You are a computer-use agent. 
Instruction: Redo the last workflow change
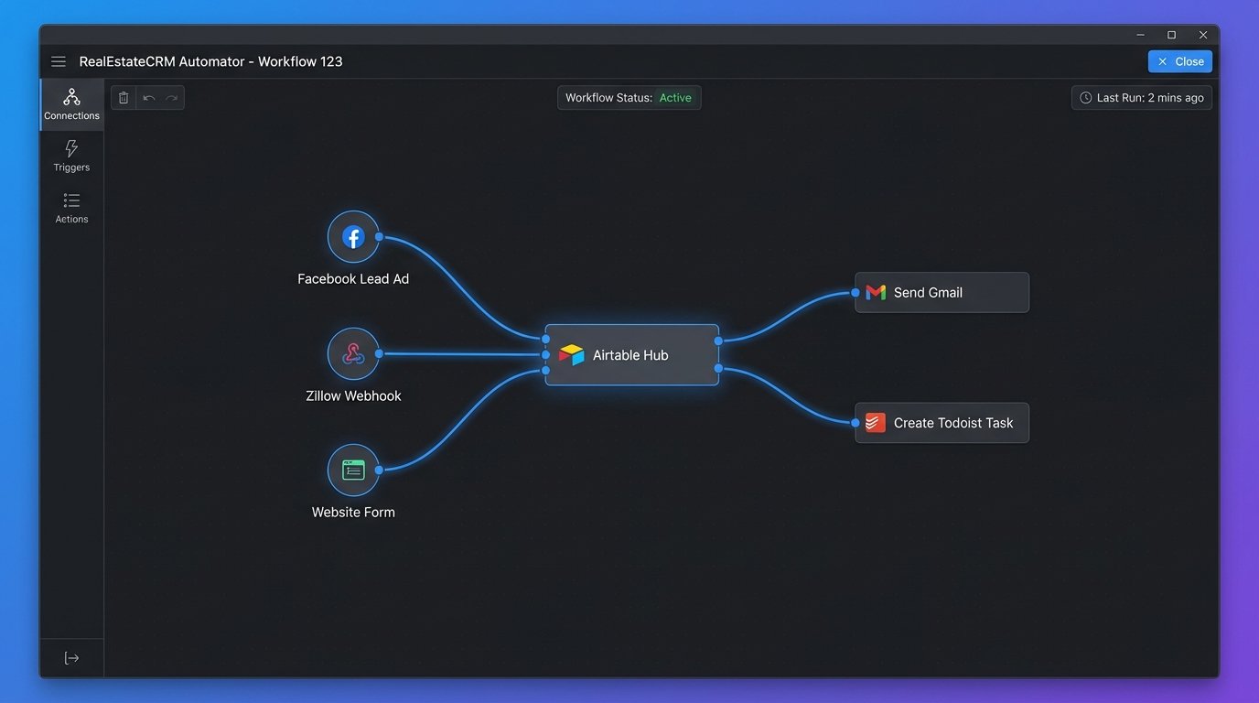coord(172,97)
